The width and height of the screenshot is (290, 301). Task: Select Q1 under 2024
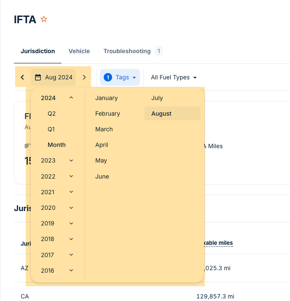(51, 129)
